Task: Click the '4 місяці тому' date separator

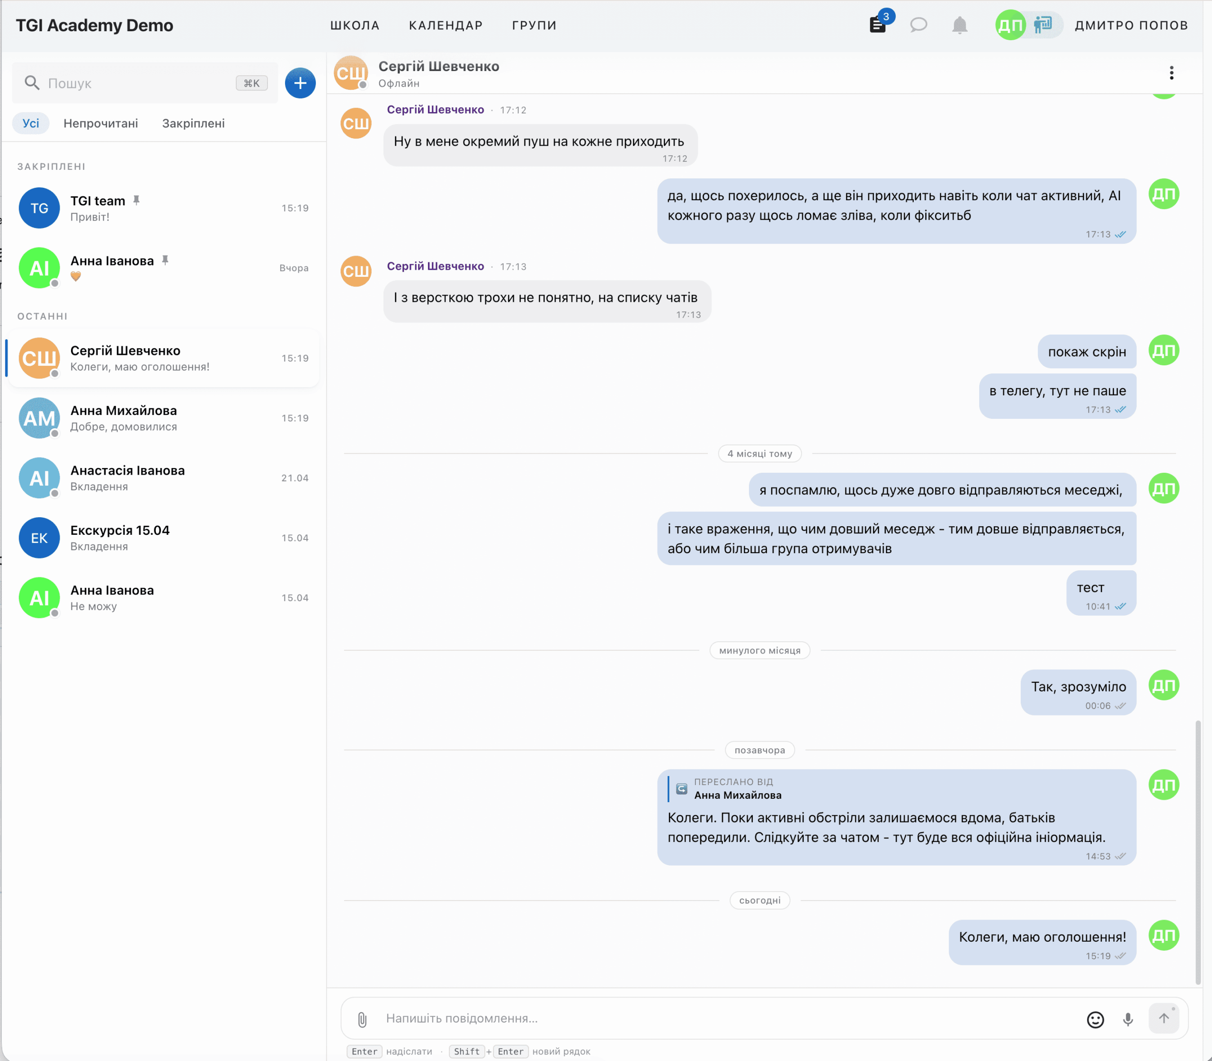Action: [760, 453]
